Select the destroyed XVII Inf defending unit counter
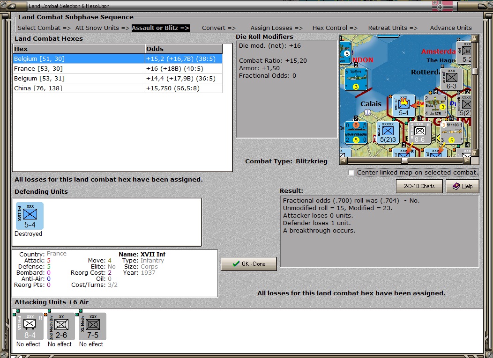This screenshot has width=493, height=358. (30, 216)
